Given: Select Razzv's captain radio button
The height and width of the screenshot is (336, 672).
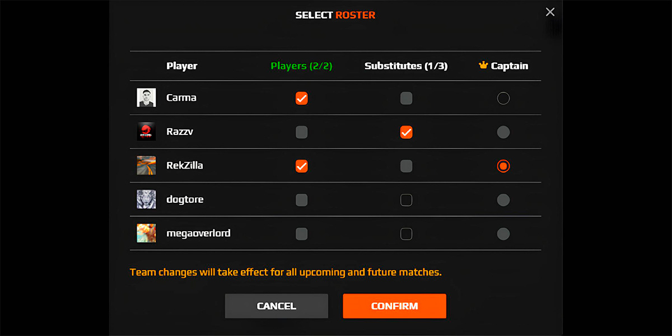Looking at the screenshot, I should 503,132.
